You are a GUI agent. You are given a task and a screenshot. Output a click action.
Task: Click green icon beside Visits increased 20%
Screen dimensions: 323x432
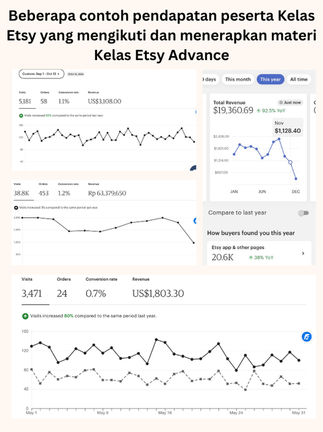(21, 115)
